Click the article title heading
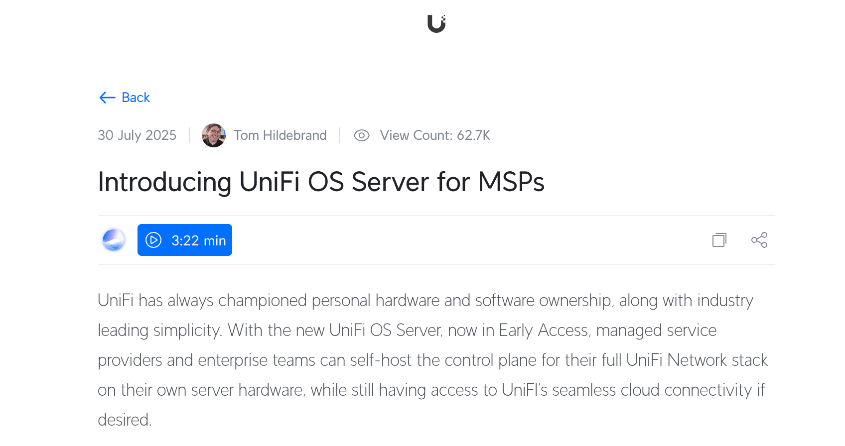 tap(321, 182)
